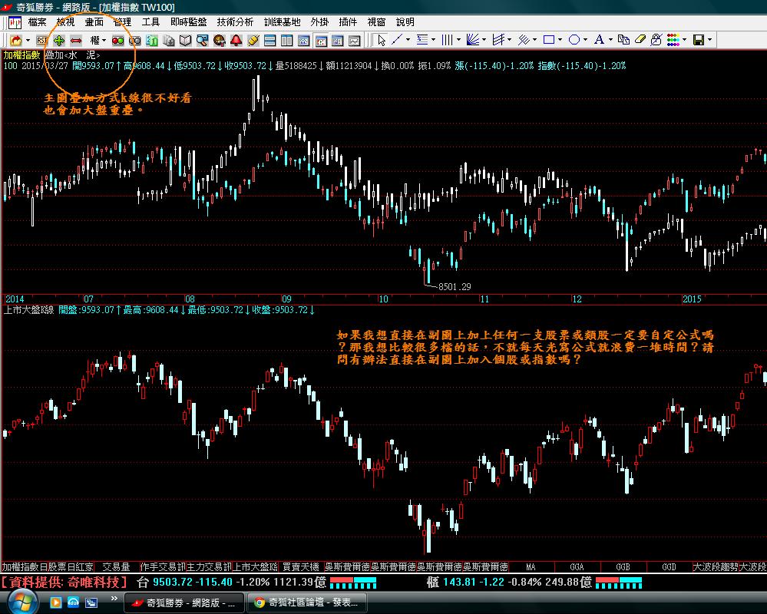Viewport: 767px width, 614px height.
Task: Select the 交易量 indicator tab
Action: pos(116,566)
